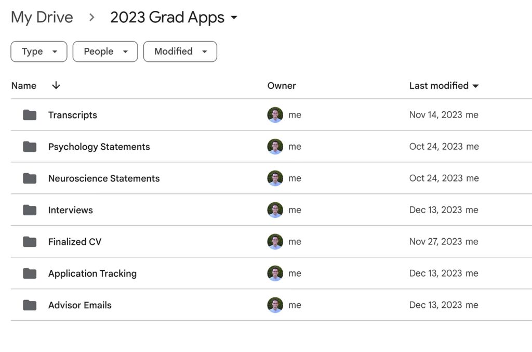Click the Interviews folder icon

pos(30,210)
